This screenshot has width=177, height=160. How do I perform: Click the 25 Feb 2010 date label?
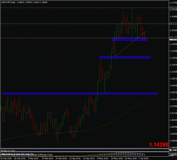[x=20, y=158]
